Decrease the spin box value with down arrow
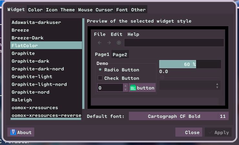 (x=125, y=90)
